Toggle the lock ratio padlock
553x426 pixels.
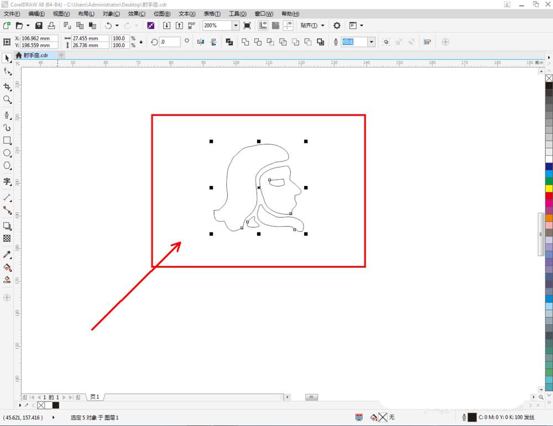tap(141, 41)
